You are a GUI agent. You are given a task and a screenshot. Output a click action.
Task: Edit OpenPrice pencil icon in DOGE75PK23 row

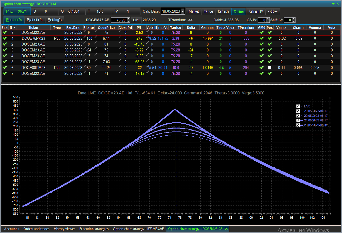pyautogui.click(x=96, y=37)
